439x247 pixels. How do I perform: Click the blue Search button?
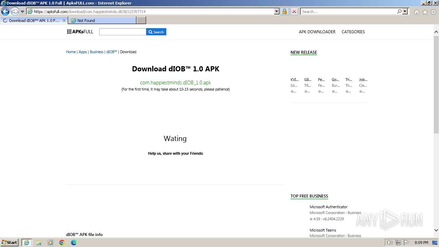click(x=156, y=32)
